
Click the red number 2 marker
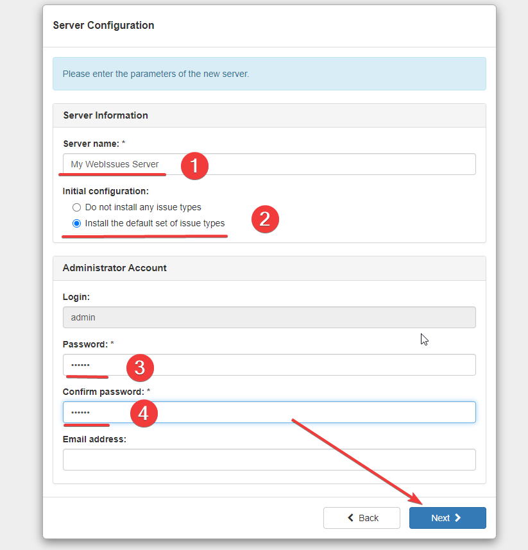pos(265,219)
